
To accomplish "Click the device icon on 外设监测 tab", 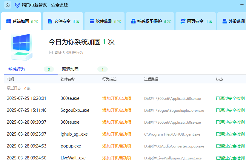I will pyautogui.click(x=225, y=21).
